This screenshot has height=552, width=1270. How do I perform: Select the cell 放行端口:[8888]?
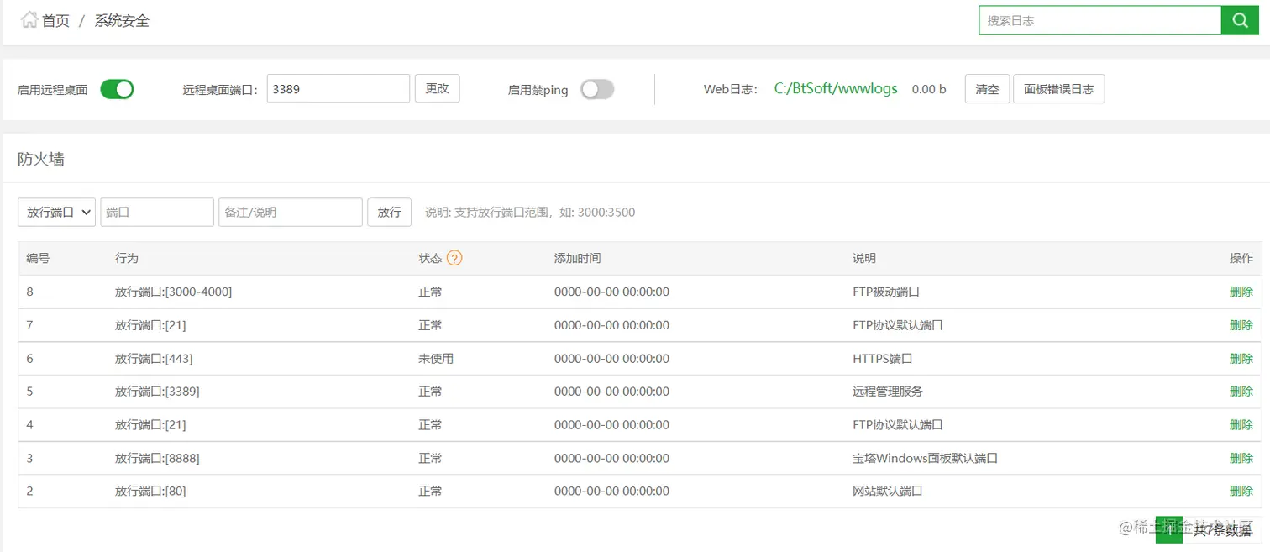[157, 458]
